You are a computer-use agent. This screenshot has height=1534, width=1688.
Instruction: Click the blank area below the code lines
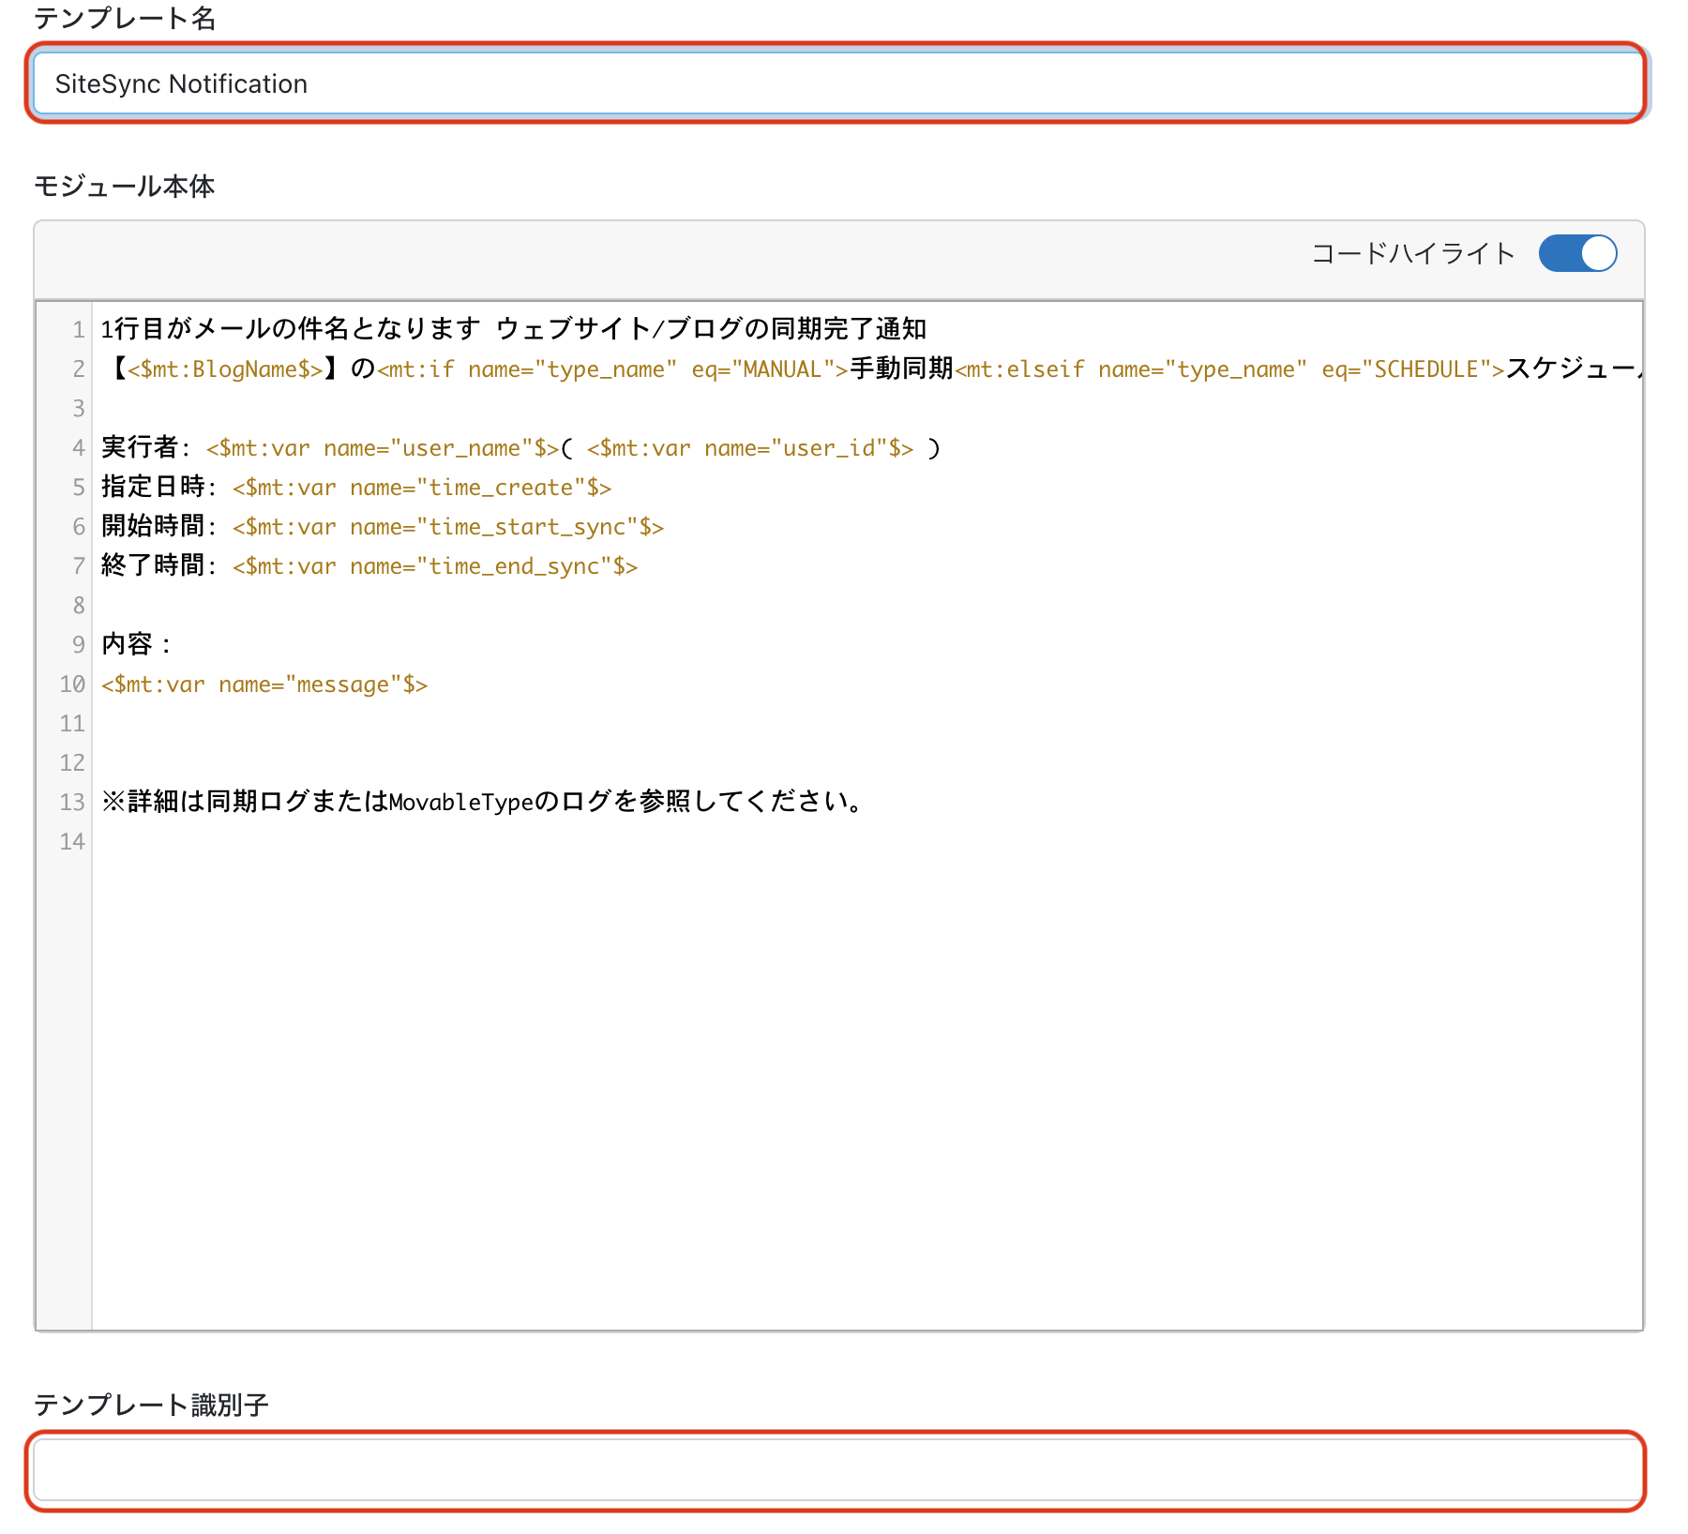(x=867, y=1088)
